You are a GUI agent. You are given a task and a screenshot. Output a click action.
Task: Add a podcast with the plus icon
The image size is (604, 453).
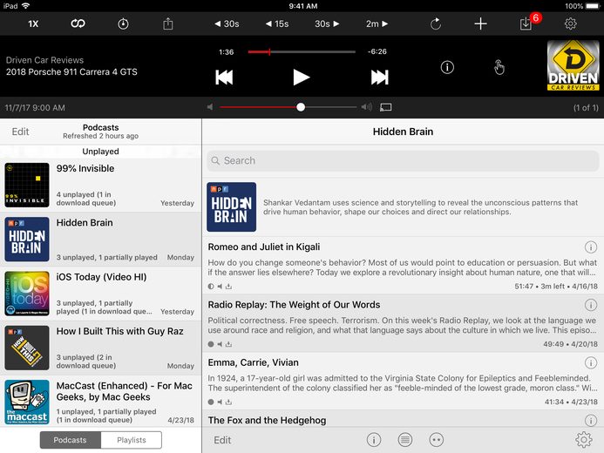pyautogui.click(x=480, y=24)
